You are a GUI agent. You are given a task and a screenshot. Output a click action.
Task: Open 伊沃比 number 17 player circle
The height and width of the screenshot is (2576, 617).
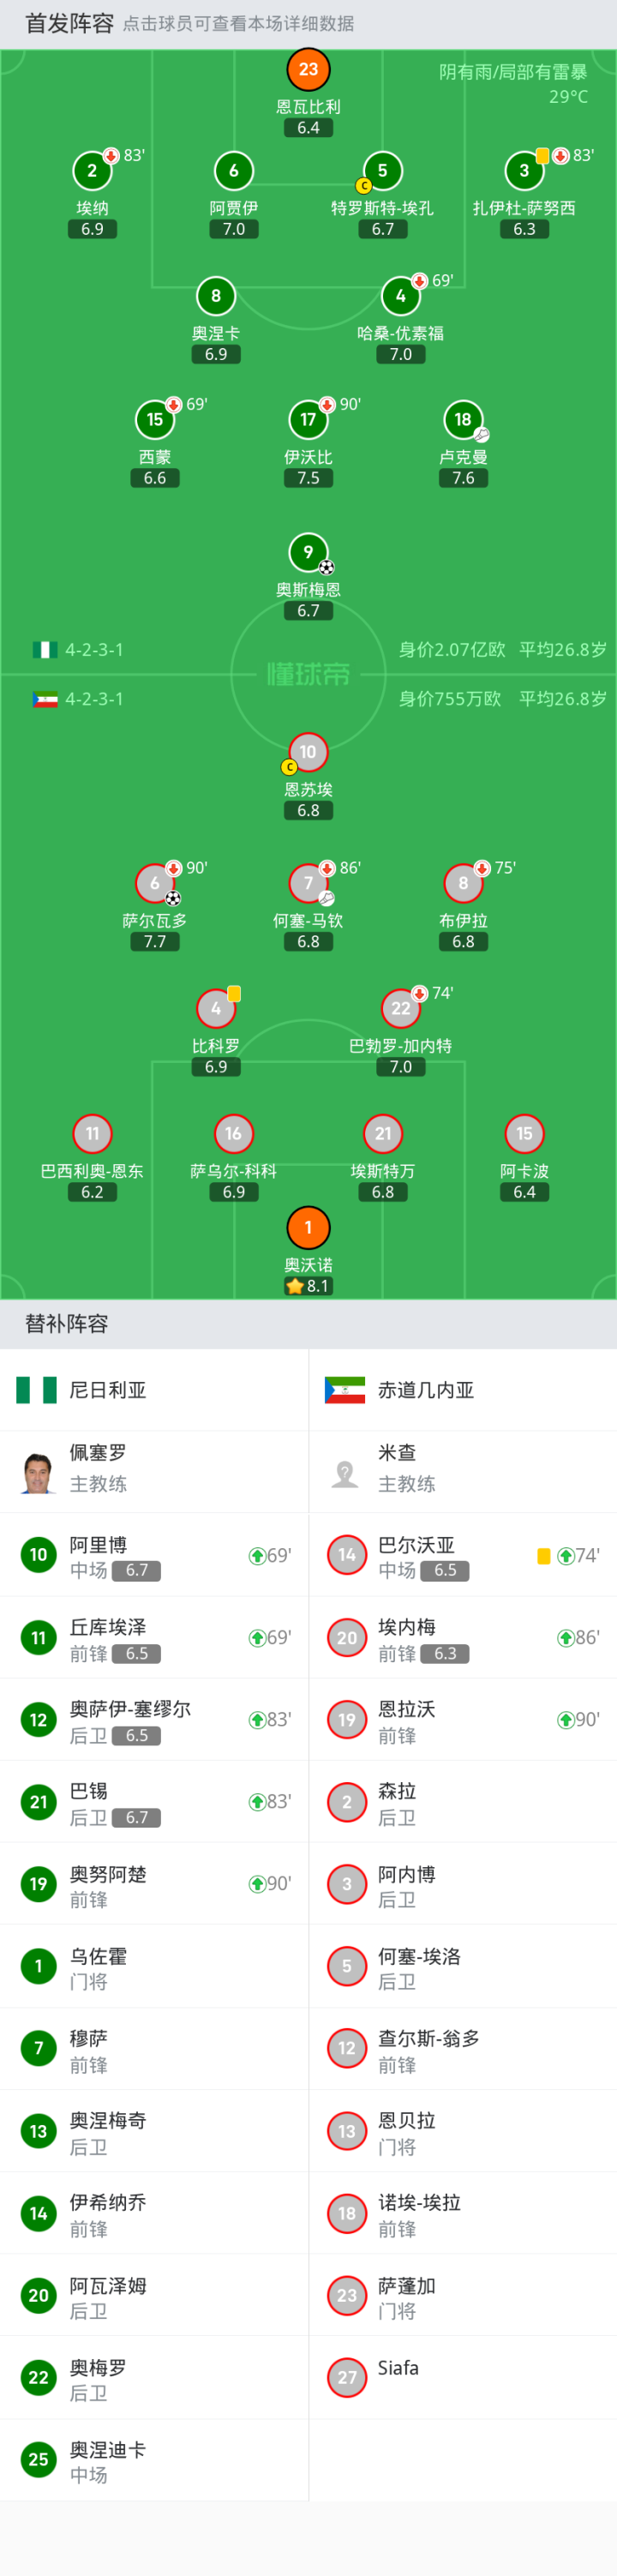(308, 420)
